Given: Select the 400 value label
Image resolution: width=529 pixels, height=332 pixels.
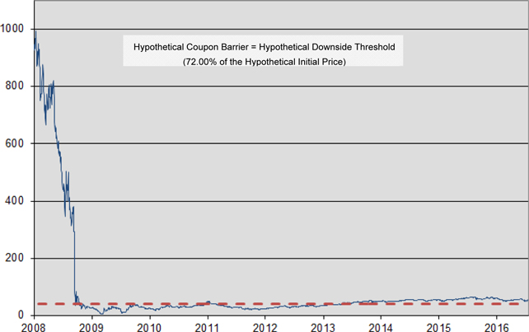Looking at the screenshot, I should (16, 201).
